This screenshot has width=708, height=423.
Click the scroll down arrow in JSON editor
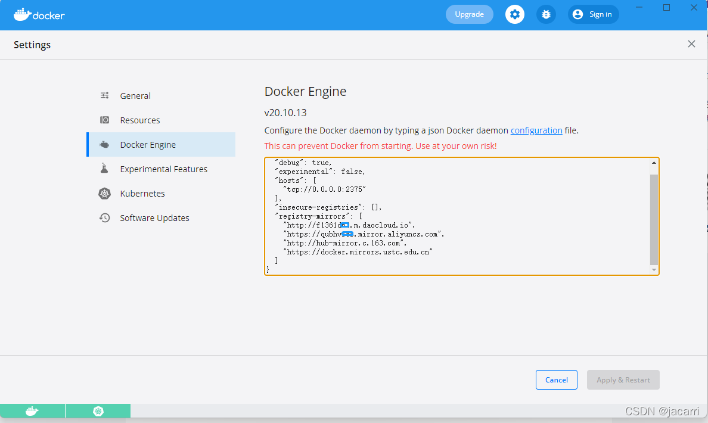click(x=654, y=270)
